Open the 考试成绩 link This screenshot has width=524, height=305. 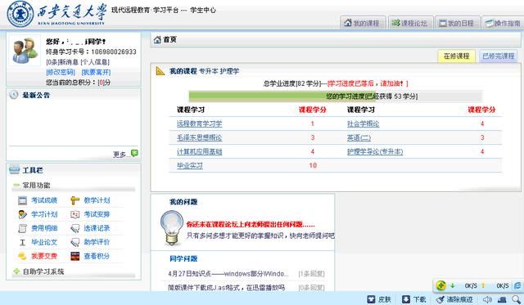click(44, 200)
